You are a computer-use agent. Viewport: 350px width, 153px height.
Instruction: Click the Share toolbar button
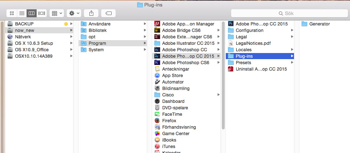tap(91, 13)
